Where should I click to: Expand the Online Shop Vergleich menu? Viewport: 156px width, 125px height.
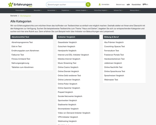tap(101, 10)
